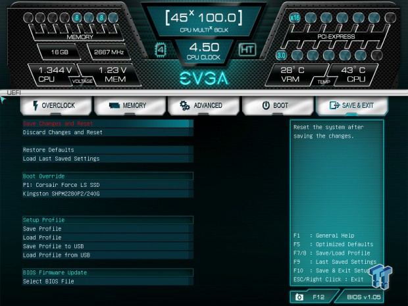The height and width of the screenshot is (306, 408).
Task: Open the Overclock tab
Action: coord(56,106)
